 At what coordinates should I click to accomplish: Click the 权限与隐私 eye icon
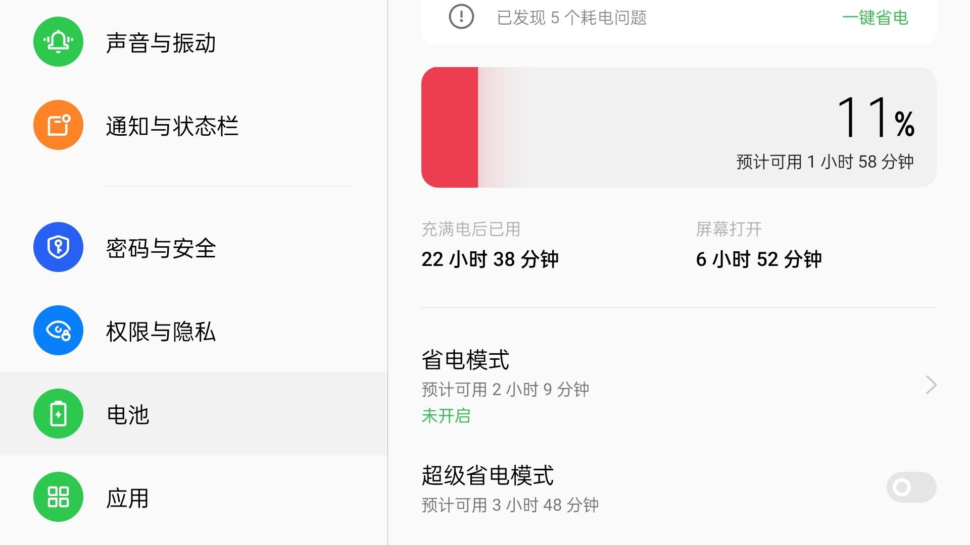coord(58,331)
